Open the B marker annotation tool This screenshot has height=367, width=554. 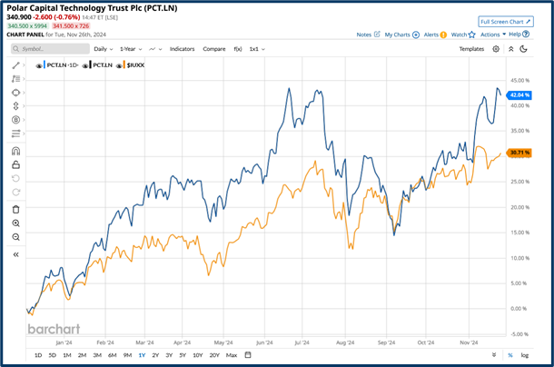[x=15, y=120]
